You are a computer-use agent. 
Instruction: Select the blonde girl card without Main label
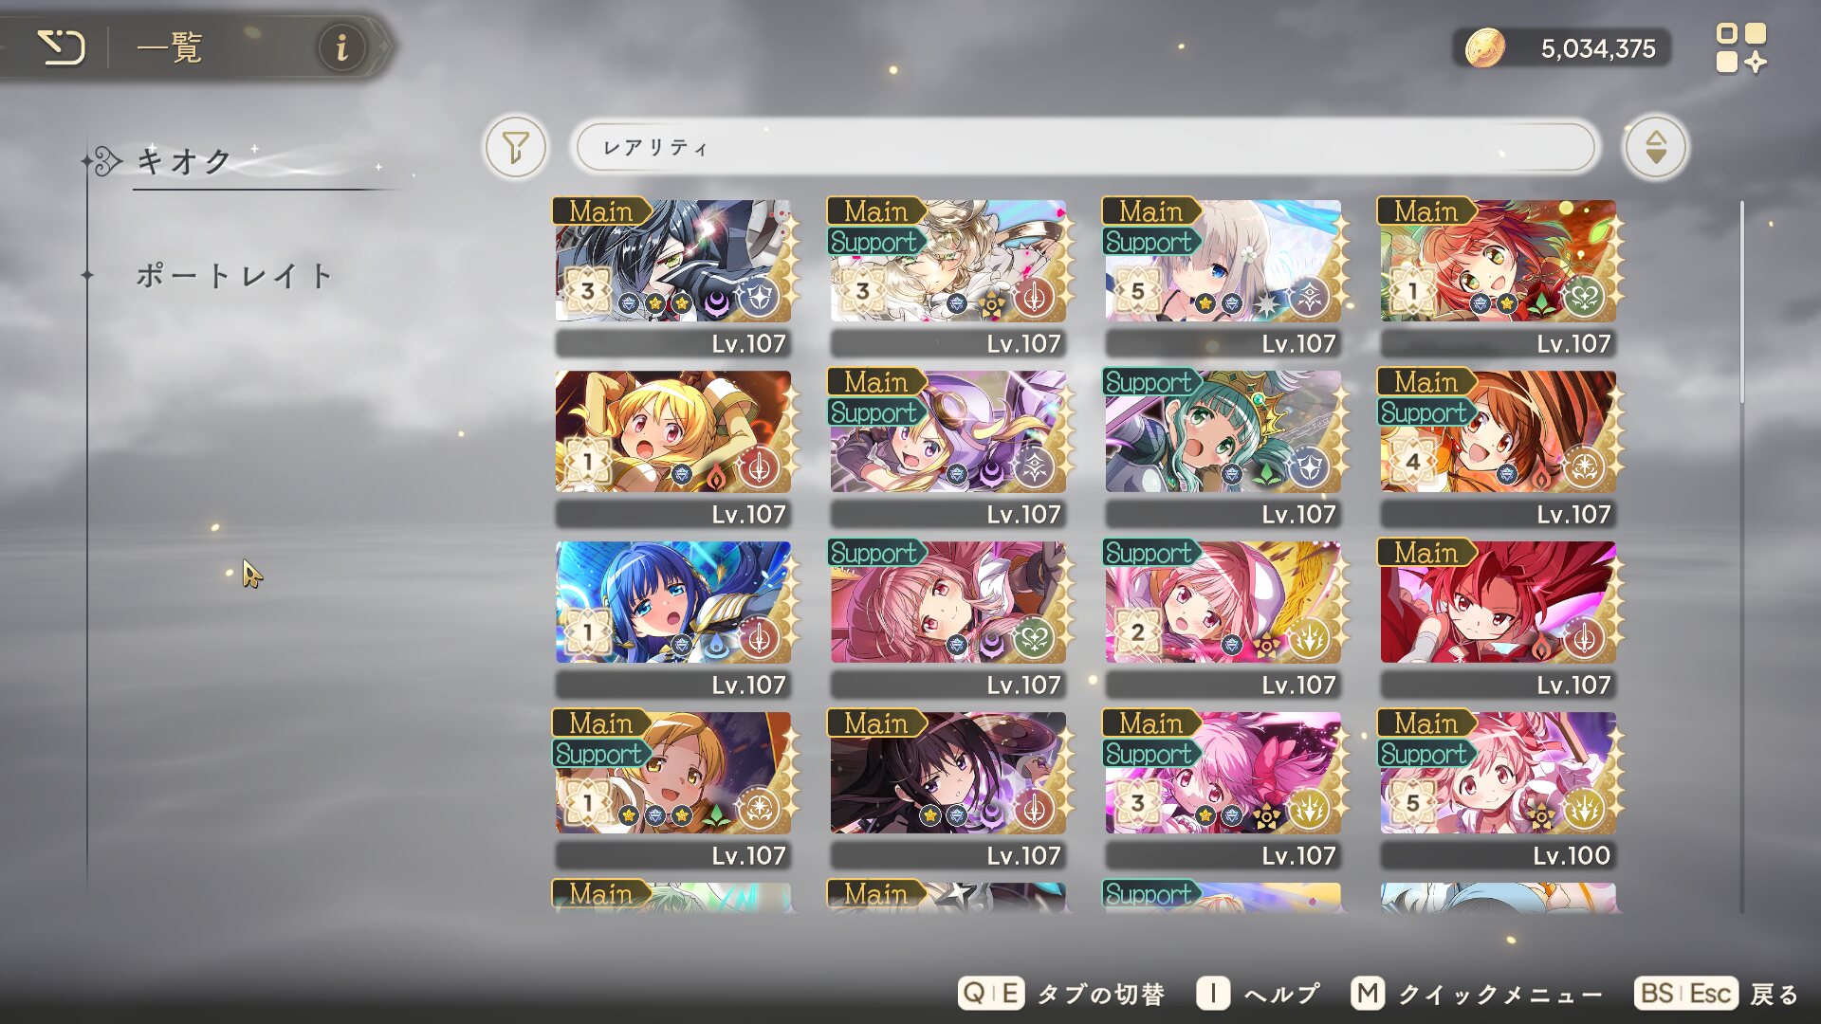(672, 448)
